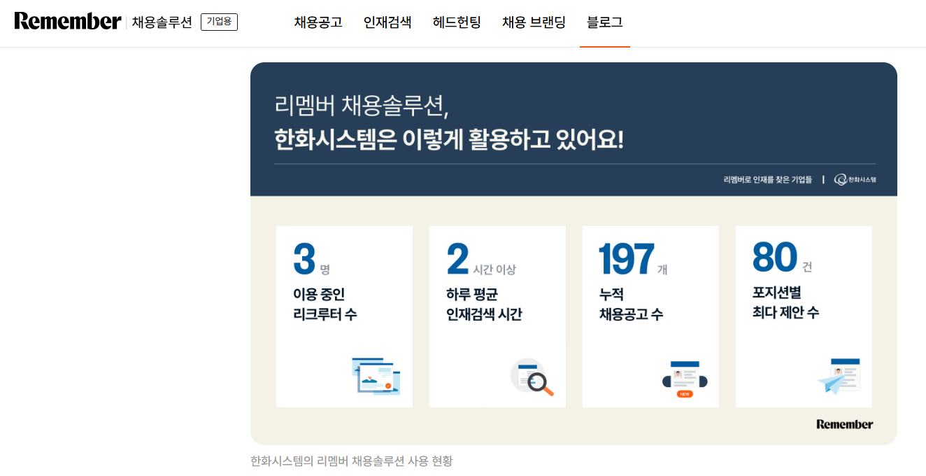Click the image caption below the banner
926x476 pixels.
351,461
